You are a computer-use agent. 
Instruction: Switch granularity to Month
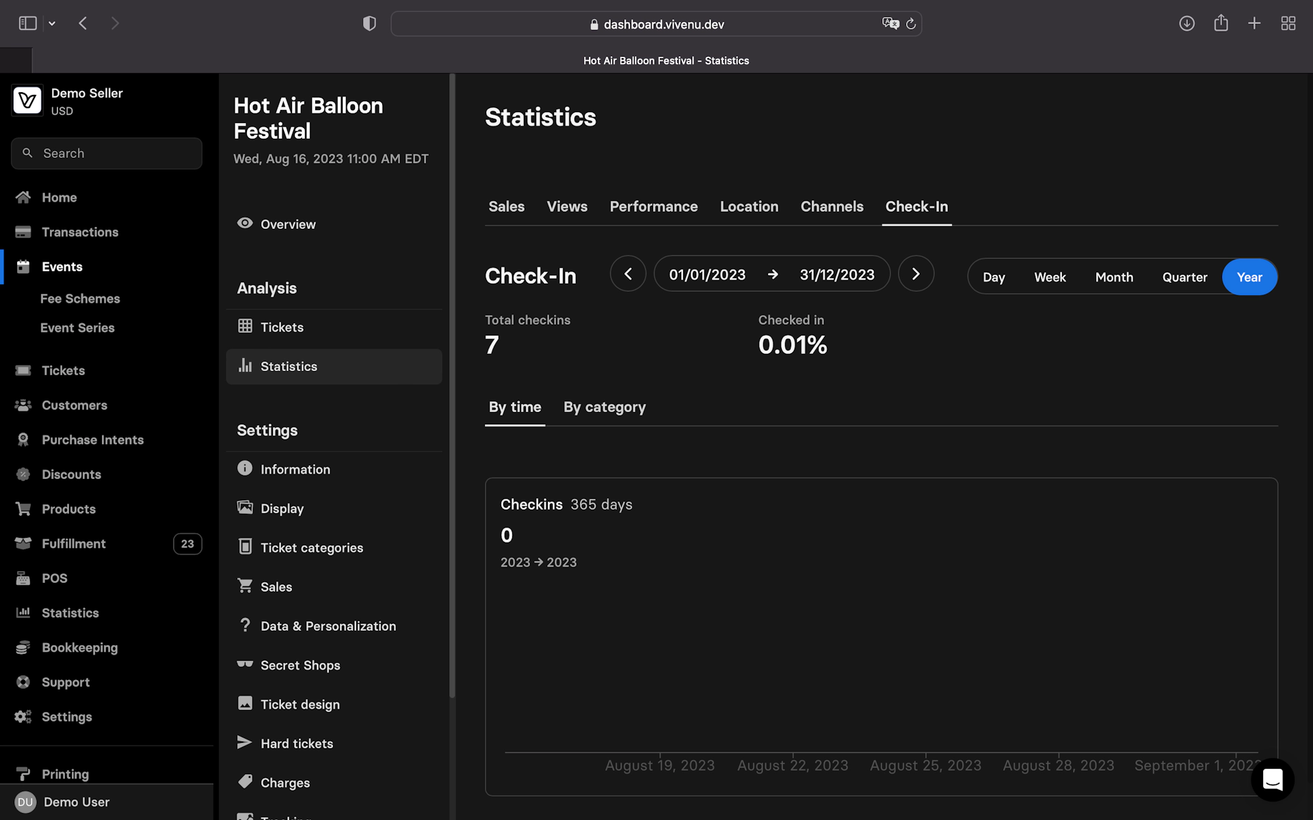(1114, 277)
